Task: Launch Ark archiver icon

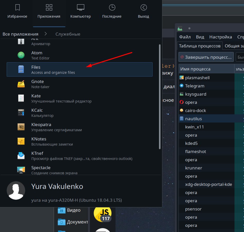Action: (21, 41)
